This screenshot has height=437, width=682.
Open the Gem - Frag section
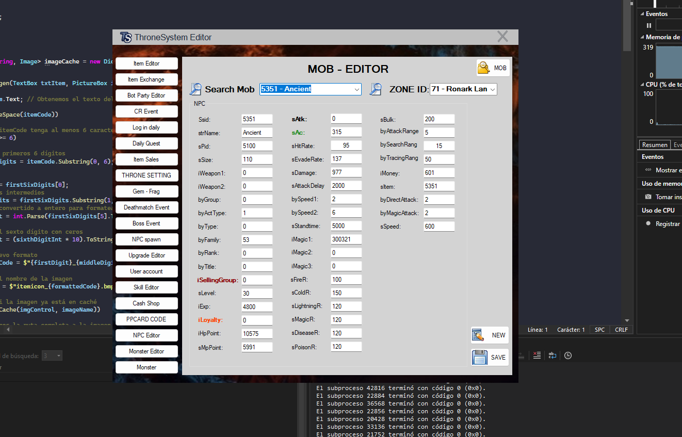coord(147,191)
